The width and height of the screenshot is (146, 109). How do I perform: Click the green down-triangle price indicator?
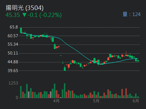(x=24, y=15)
